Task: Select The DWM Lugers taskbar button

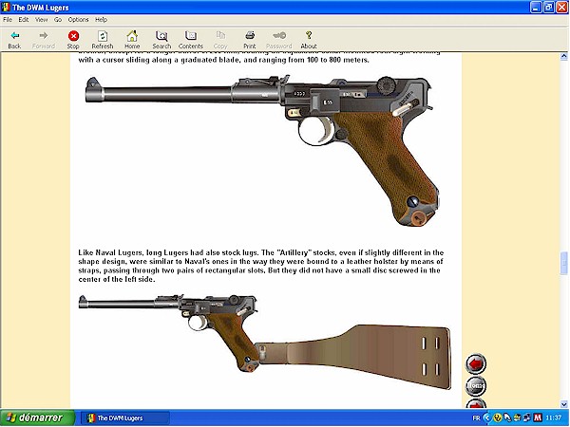Action: (x=124, y=418)
